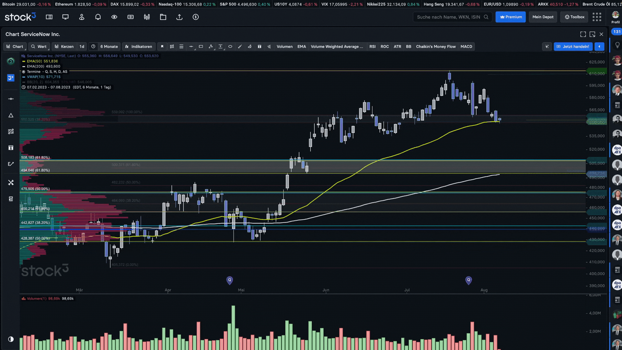Add Chaikin's Money Flow indicator
The width and height of the screenshot is (622, 350).
pos(436,46)
